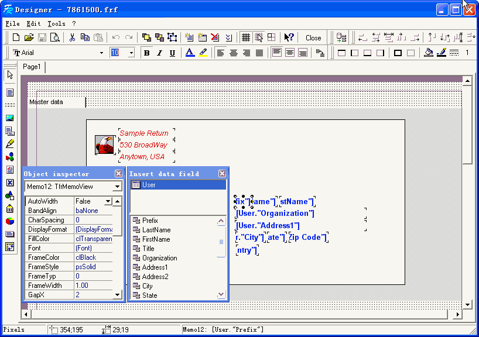Click the Save report icon
This screenshot has width=479, height=337.
point(42,37)
